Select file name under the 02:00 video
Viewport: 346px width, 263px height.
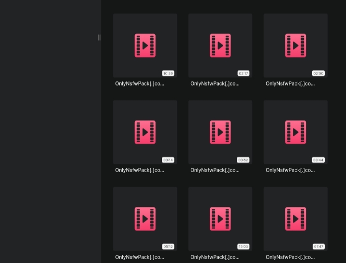point(290,84)
